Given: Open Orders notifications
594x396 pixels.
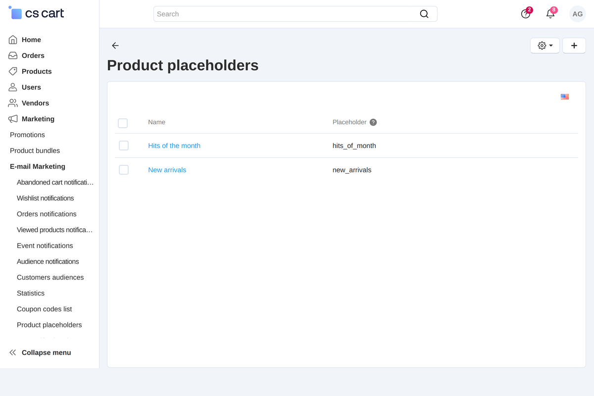Looking at the screenshot, I should (47, 214).
